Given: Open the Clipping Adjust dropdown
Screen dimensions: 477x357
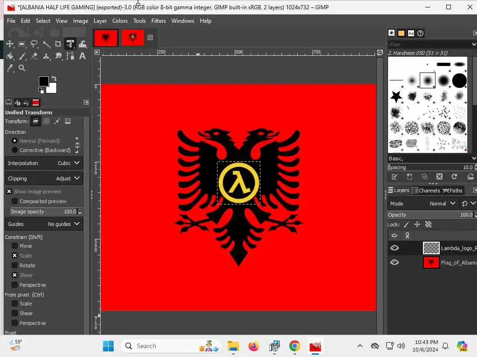Looking at the screenshot, I should tap(44, 178).
